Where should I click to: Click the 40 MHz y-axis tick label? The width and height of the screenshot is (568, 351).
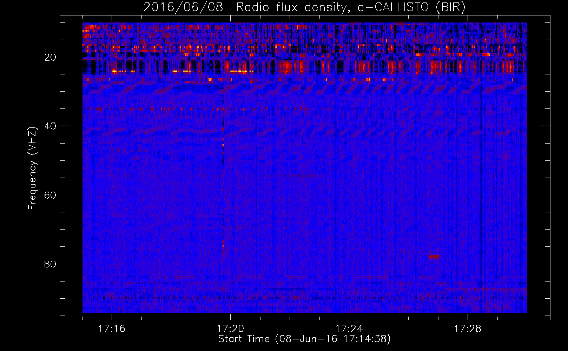pos(50,126)
